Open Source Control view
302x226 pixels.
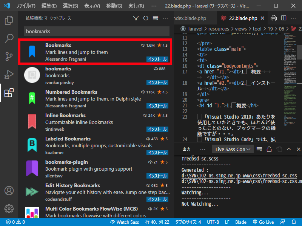tap(9, 56)
